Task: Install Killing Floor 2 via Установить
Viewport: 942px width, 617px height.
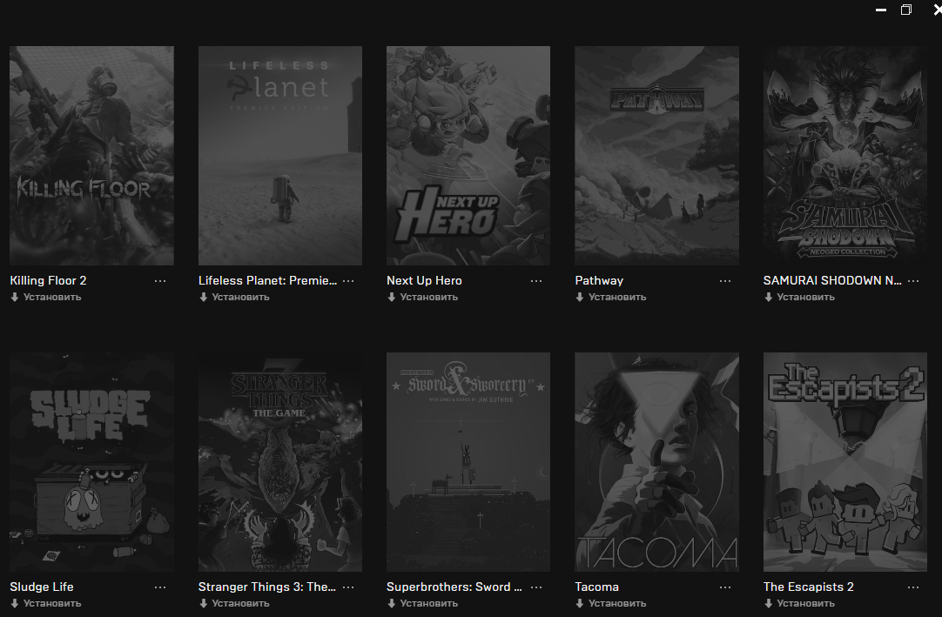Action: click(x=45, y=297)
